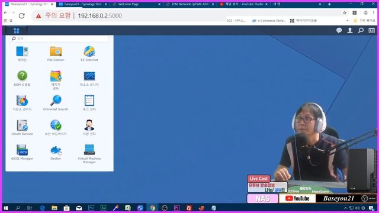Switch to YouTube Studio tab

[x=243, y=4]
